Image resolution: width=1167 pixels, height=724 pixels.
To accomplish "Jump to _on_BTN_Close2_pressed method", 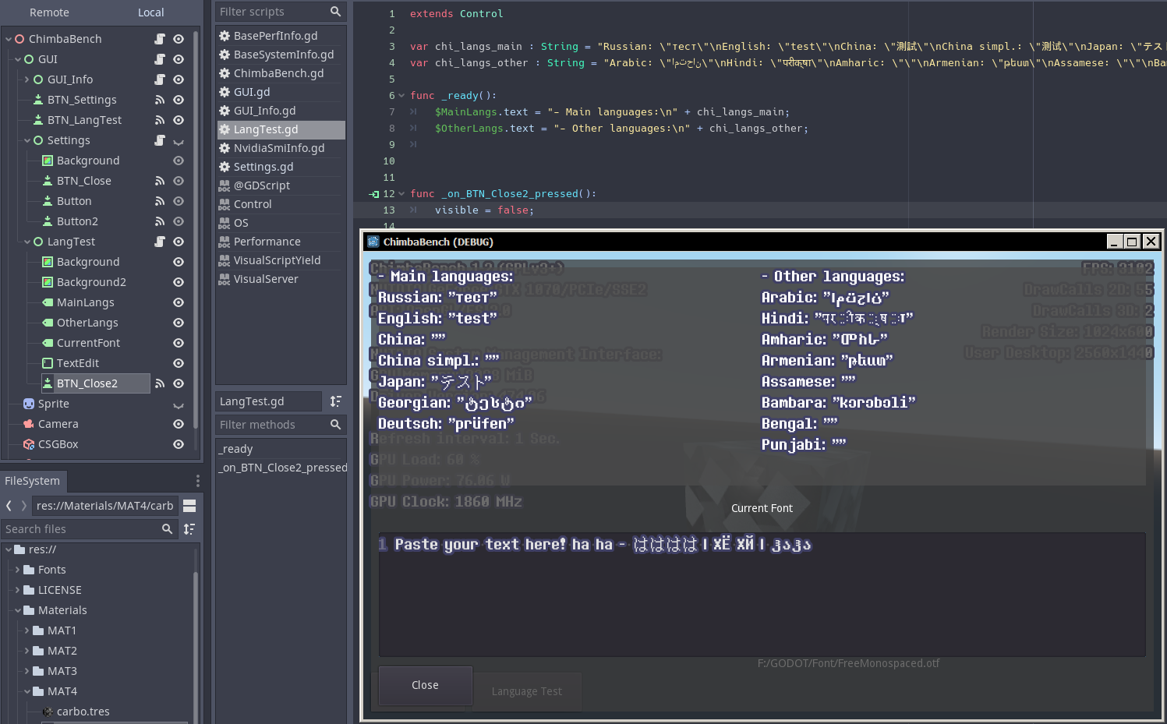I will [x=283, y=468].
